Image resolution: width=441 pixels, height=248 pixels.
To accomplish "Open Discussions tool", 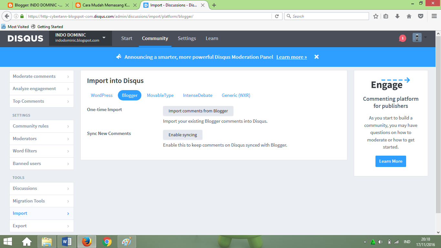I will (41, 189).
